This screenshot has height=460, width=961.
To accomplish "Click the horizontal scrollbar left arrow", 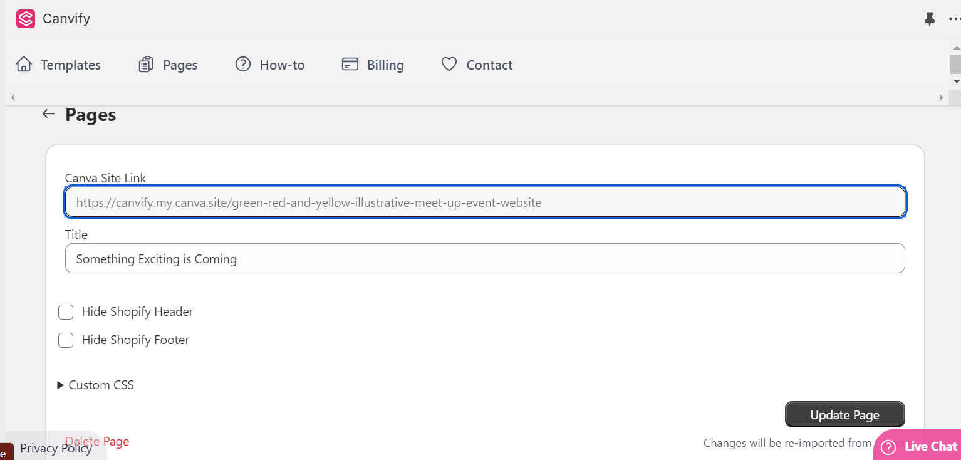I will (x=13, y=98).
